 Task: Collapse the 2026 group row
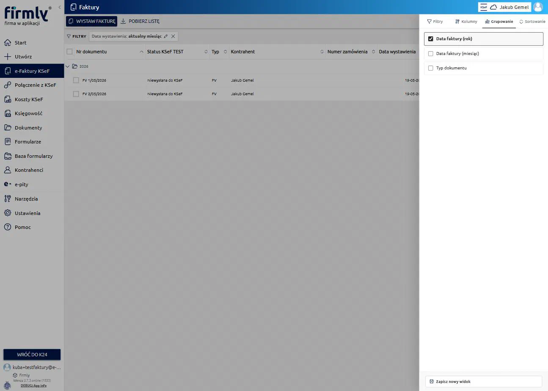(68, 66)
